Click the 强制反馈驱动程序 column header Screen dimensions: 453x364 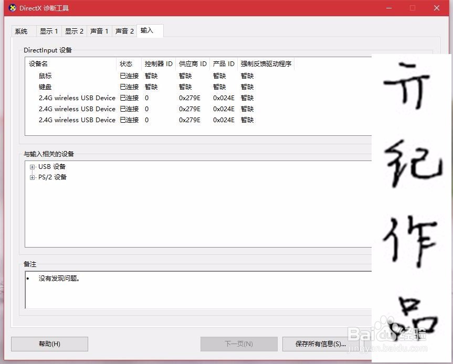(266, 64)
